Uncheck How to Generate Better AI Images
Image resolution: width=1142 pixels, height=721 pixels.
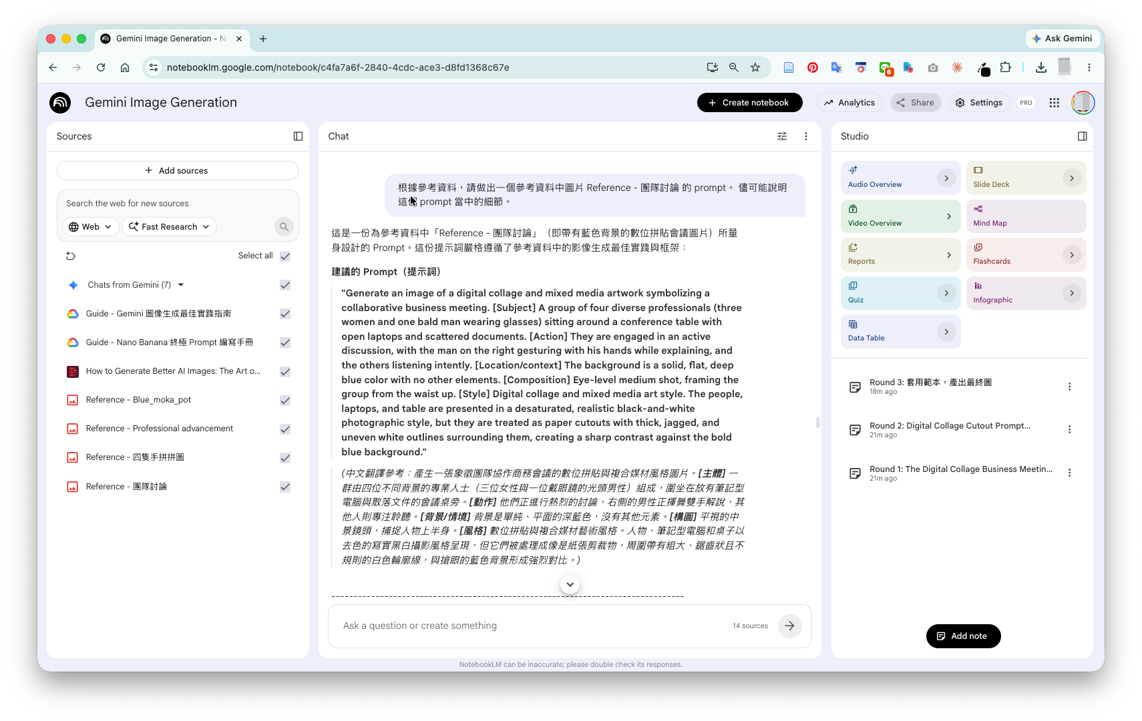coord(285,372)
